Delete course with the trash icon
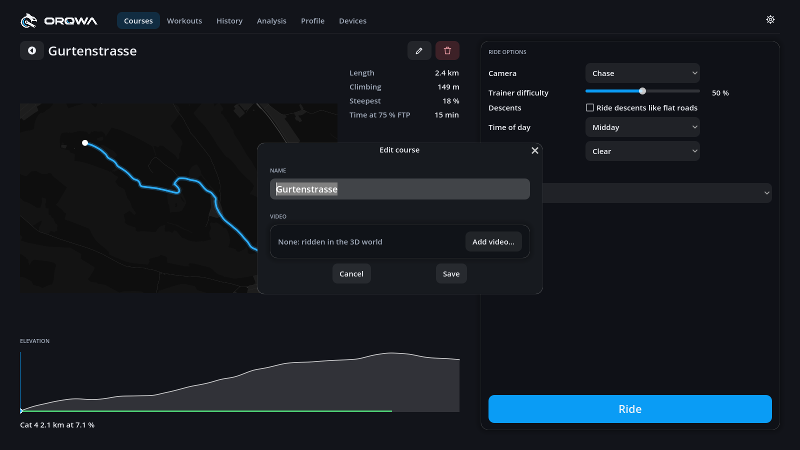The height and width of the screenshot is (450, 800). (447, 50)
